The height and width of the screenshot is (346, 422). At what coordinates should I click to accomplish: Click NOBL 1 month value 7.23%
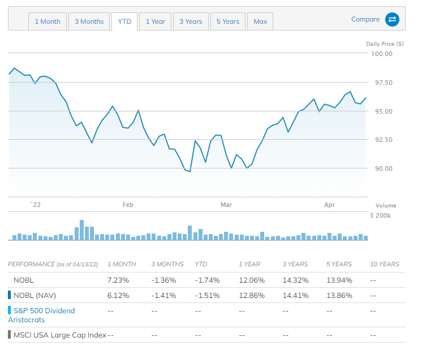[118, 280]
